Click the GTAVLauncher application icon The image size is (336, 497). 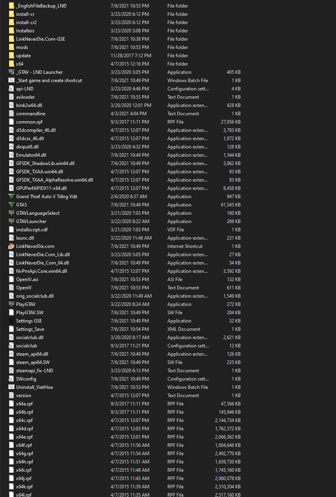(11, 221)
